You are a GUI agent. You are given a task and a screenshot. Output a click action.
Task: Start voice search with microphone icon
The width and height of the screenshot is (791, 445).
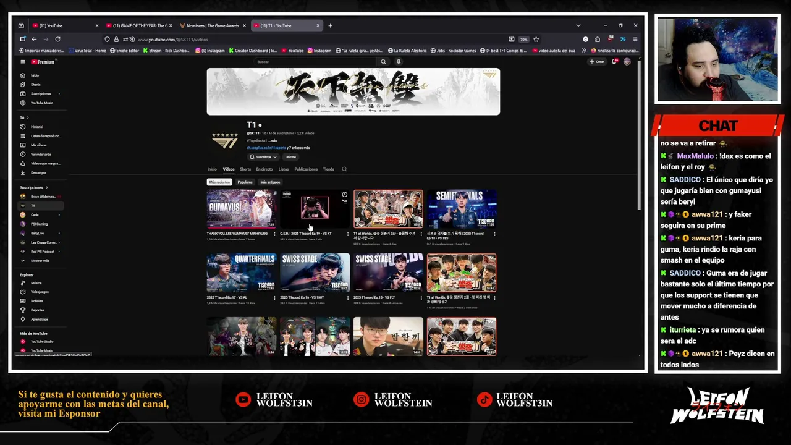(x=399, y=62)
